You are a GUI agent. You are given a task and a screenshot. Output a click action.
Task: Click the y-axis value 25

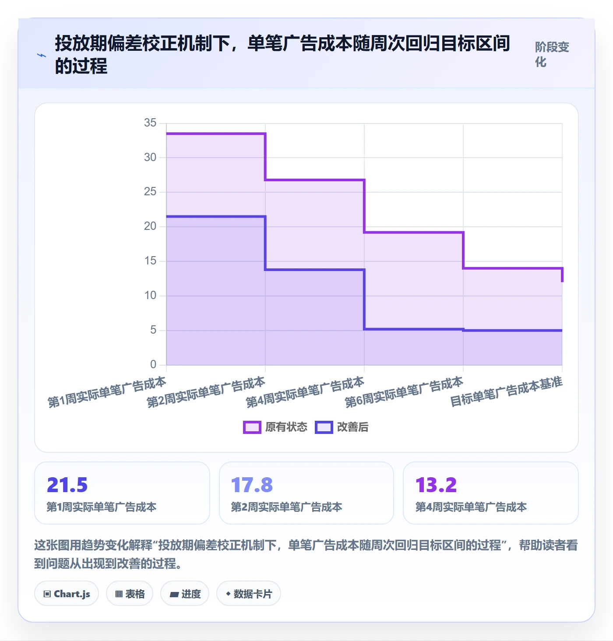tap(150, 192)
